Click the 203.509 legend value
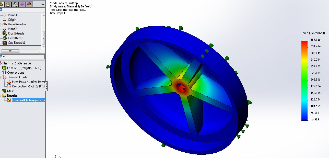Image resolution: width=329 pixels, height=158 pixels. [315, 80]
